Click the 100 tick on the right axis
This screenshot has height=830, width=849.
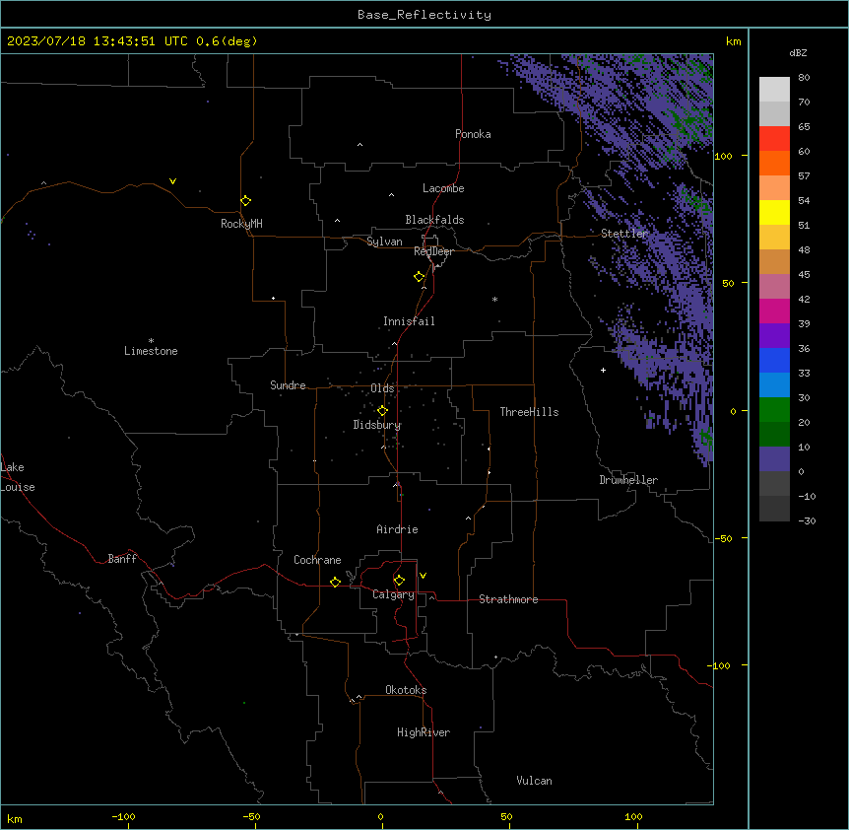click(723, 156)
